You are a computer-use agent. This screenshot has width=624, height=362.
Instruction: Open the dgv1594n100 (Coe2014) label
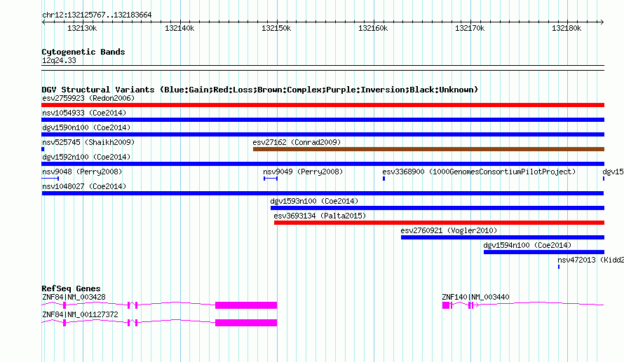click(x=527, y=245)
